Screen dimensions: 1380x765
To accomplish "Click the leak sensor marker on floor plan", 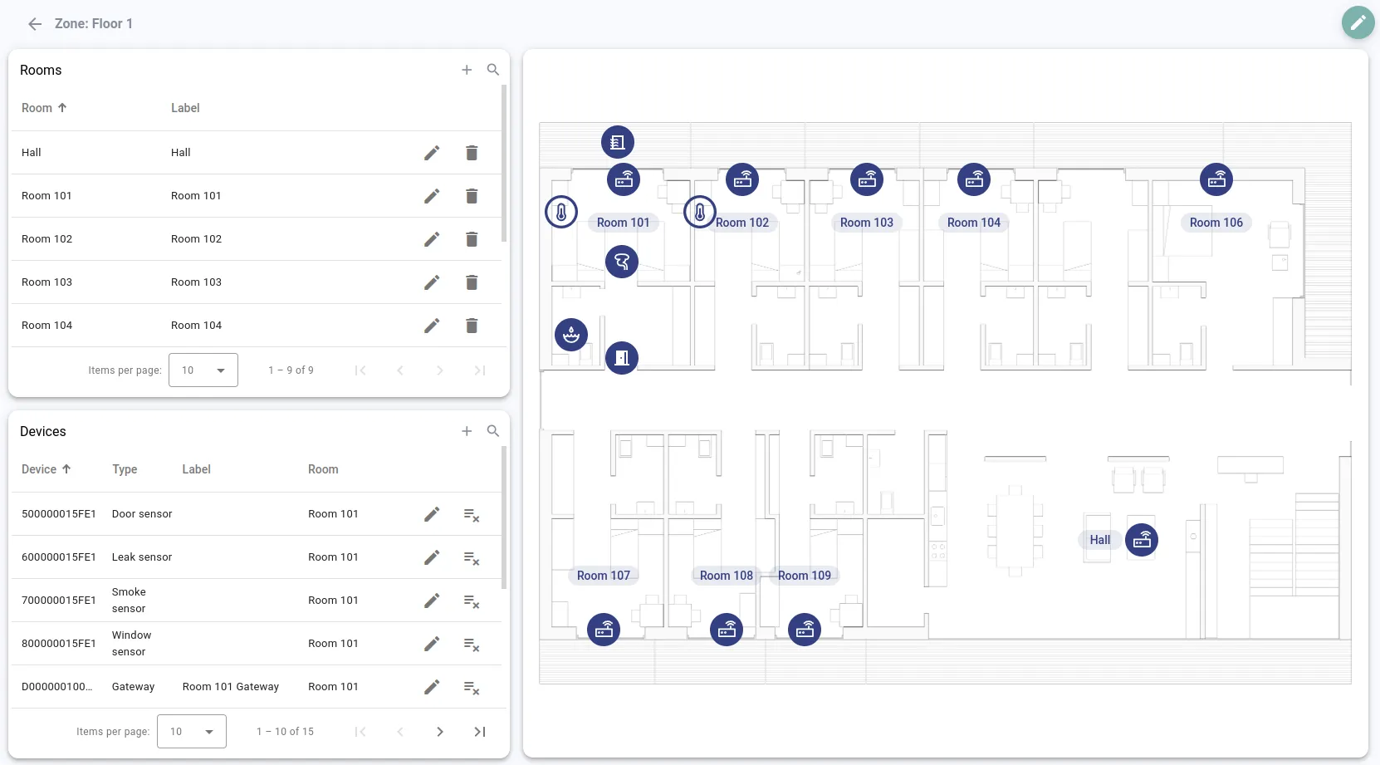I will [x=571, y=335].
